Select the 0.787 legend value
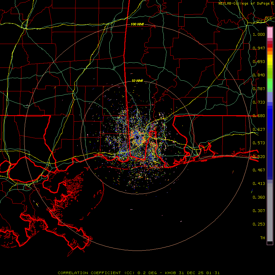 click(x=259, y=89)
